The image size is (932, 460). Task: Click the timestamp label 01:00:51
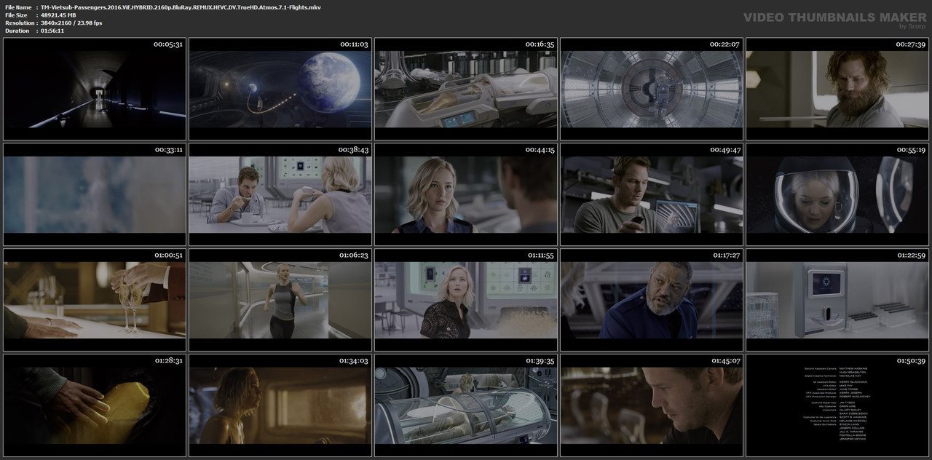tap(168, 255)
